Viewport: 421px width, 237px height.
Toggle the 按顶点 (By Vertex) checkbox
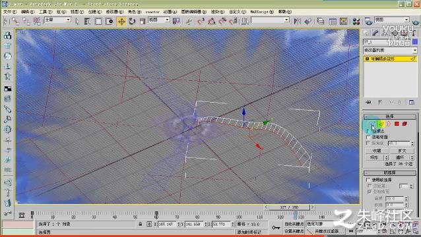click(x=368, y=131)
